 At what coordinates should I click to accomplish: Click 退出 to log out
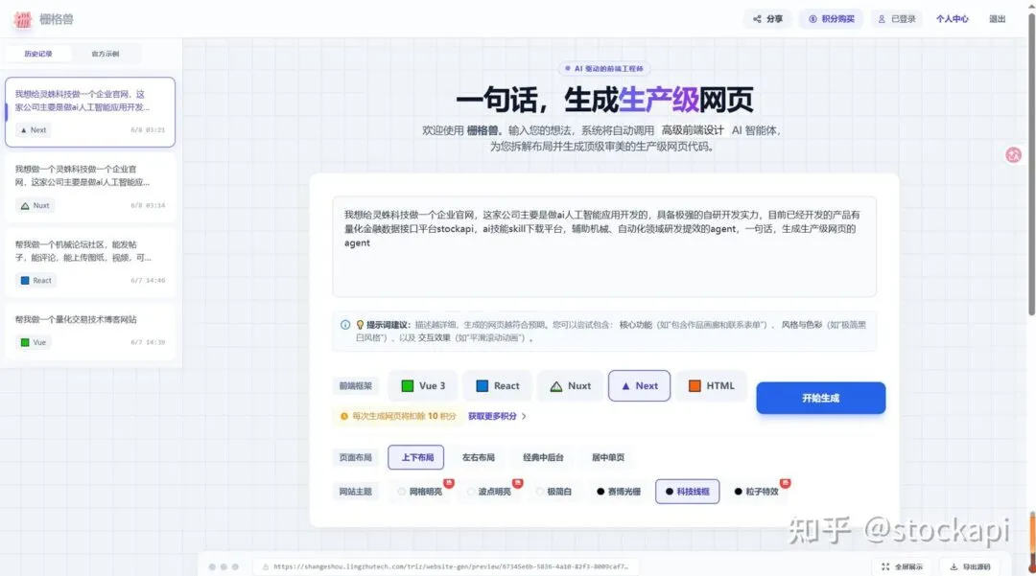click(997, 19)
